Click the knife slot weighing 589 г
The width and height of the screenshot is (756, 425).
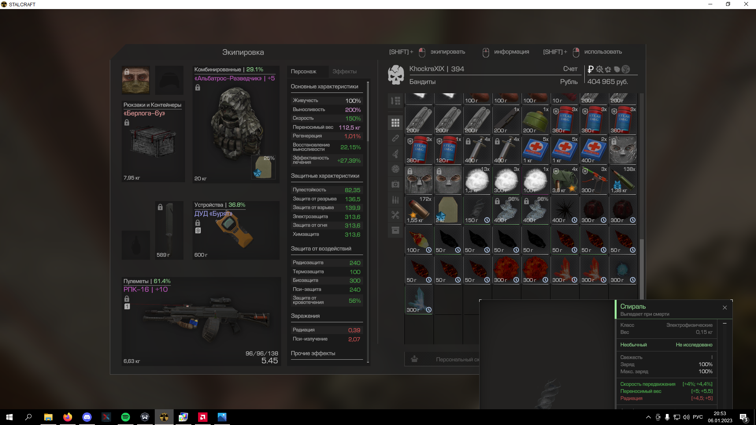point(169,230)
